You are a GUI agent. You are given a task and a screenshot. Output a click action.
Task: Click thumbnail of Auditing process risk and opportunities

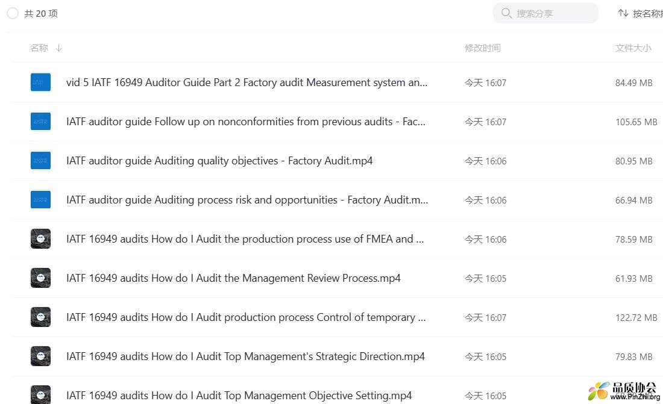40,200
